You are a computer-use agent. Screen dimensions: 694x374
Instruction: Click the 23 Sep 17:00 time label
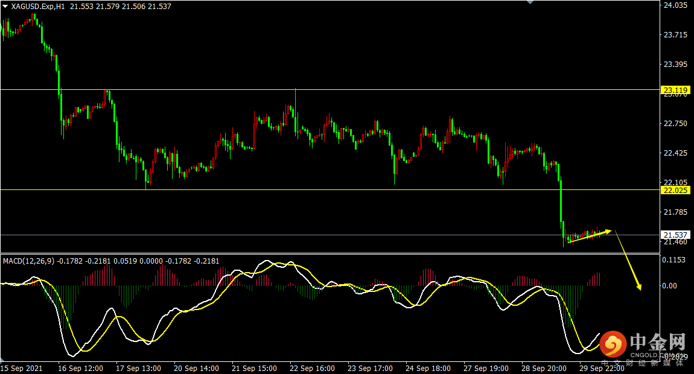[371, 368]
